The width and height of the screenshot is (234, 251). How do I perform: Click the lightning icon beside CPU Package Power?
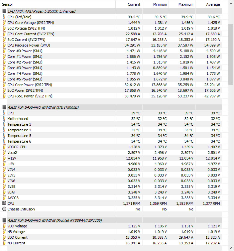(4, 45)
